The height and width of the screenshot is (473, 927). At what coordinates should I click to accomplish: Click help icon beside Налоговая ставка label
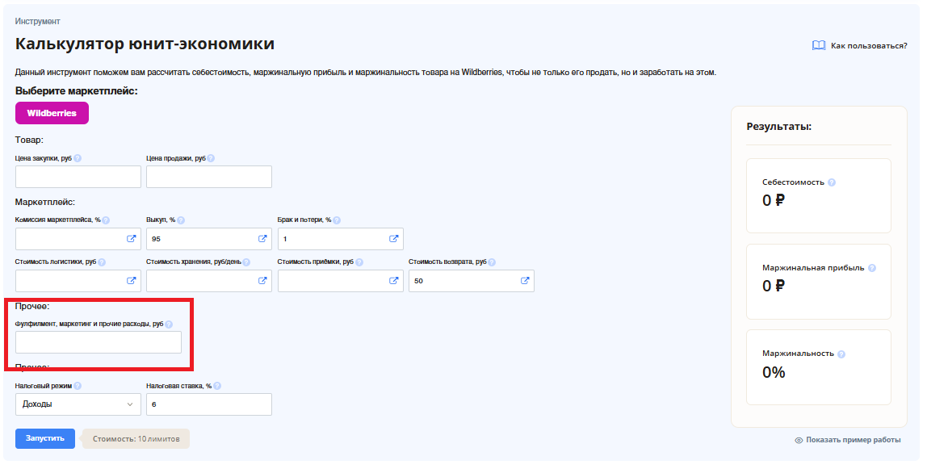tap(217, 387)
